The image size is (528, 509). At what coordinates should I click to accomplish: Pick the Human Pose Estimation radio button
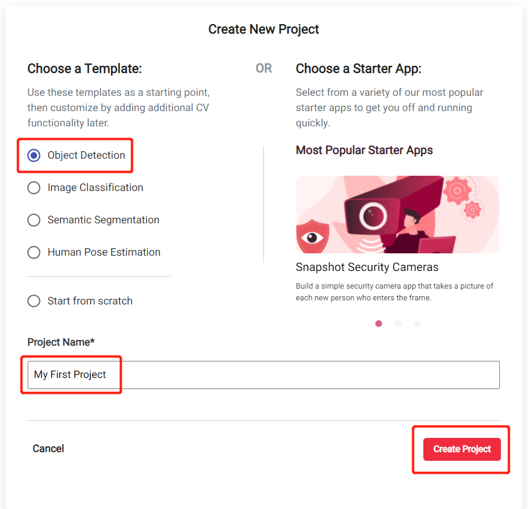pos(34,252)
